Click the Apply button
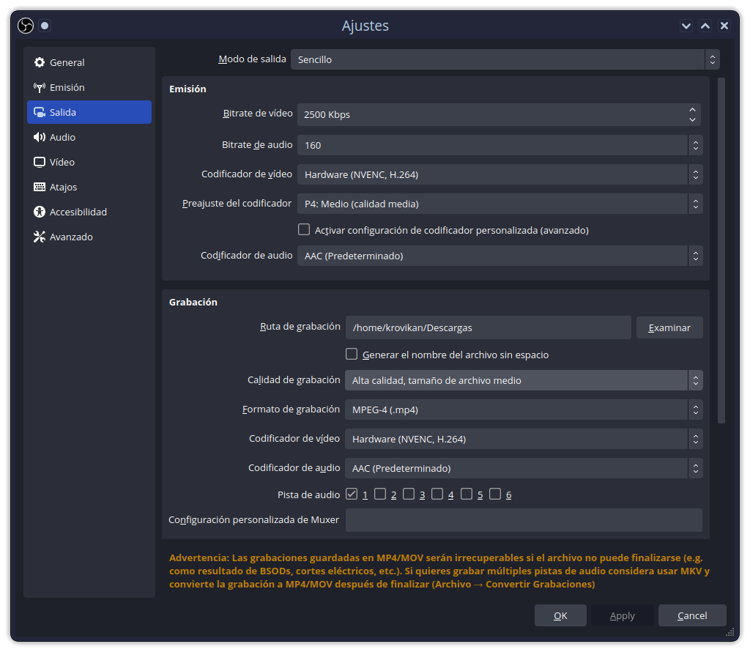 [x=622, y=615]
